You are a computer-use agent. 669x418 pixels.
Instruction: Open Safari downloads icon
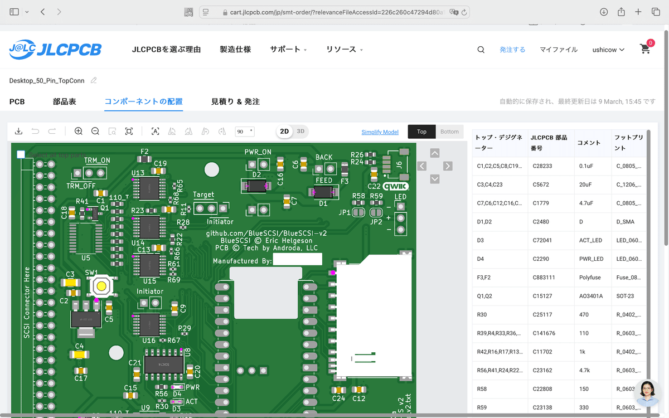click(x=604, y=12)
